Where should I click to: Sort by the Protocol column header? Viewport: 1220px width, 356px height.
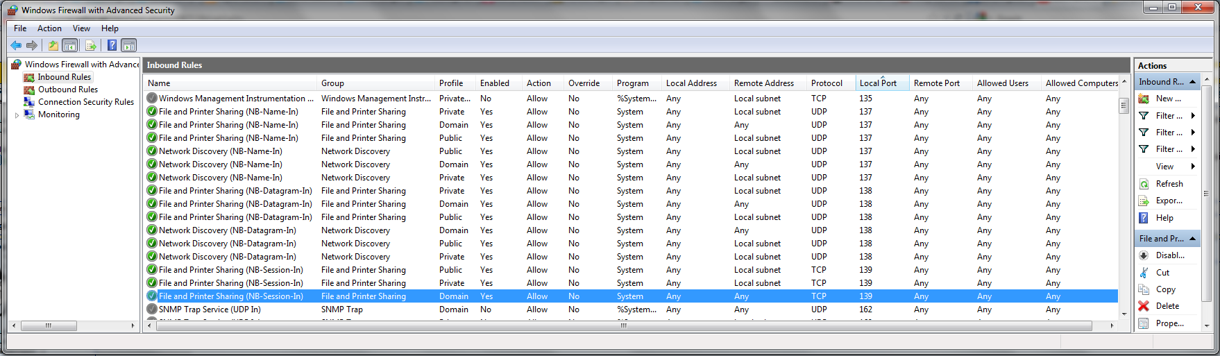831,83
